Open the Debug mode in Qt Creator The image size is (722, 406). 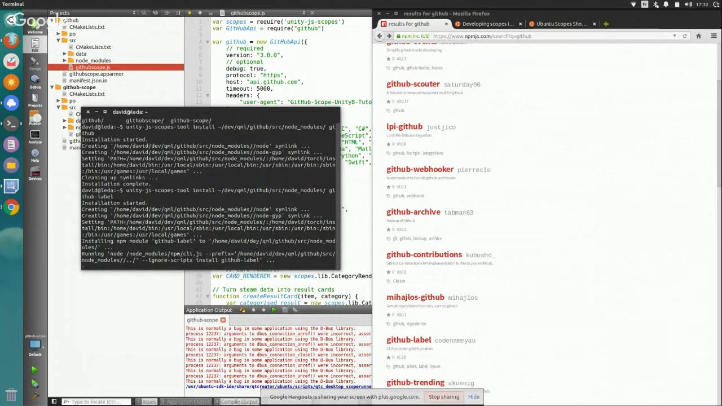(x=35, y=82)
